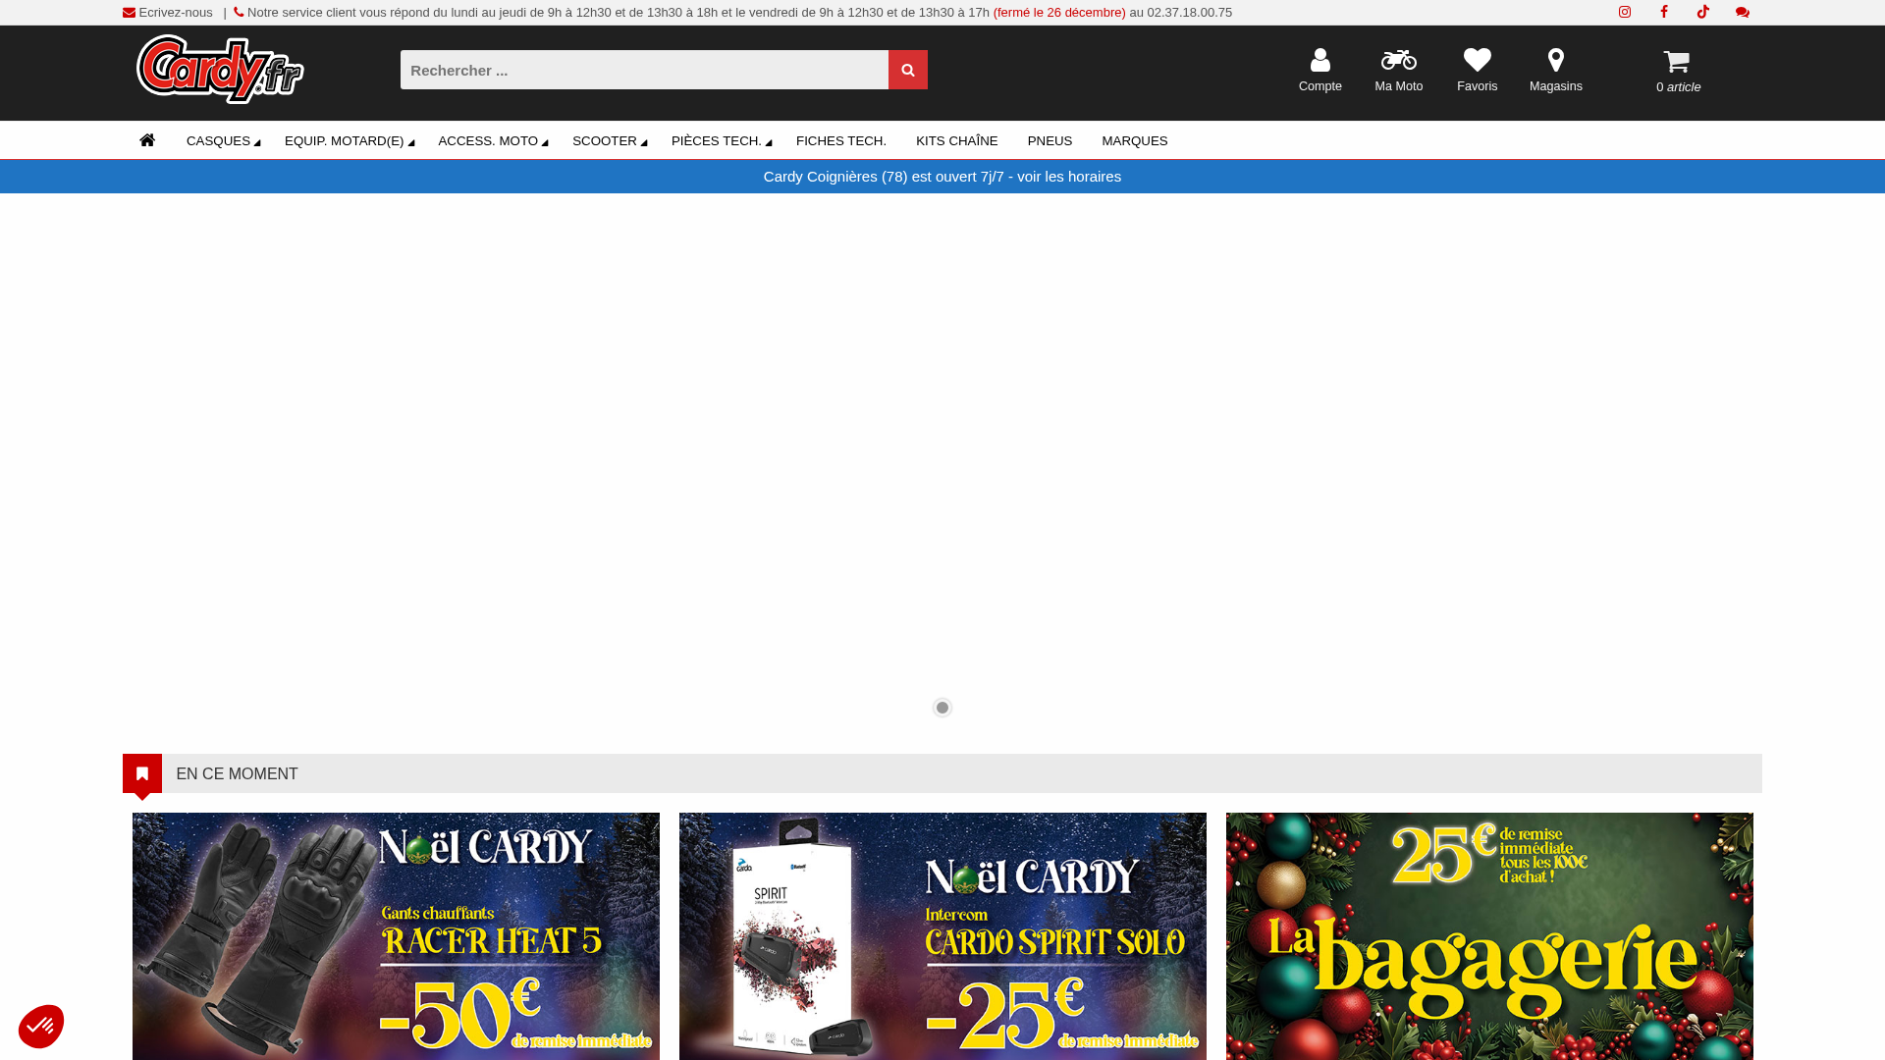Click the customer service phone number 02.37.18.00.75

click(1190, 13)
